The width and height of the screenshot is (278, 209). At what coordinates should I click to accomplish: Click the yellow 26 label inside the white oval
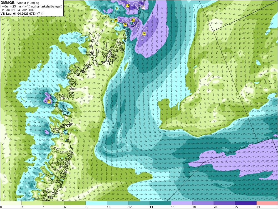(x=144, y=33)
